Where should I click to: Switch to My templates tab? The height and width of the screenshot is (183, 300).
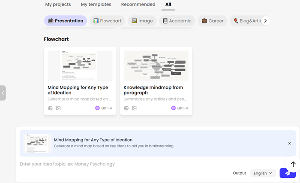tap(96, 4)
